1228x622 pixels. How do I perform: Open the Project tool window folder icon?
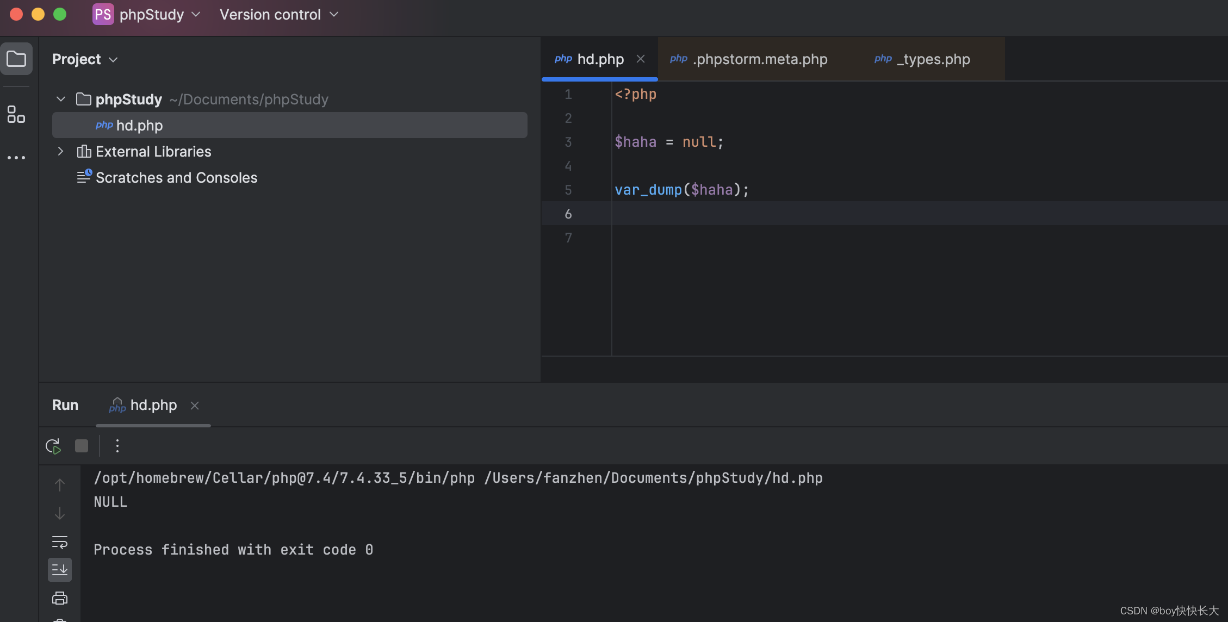(x=16, y=59)
